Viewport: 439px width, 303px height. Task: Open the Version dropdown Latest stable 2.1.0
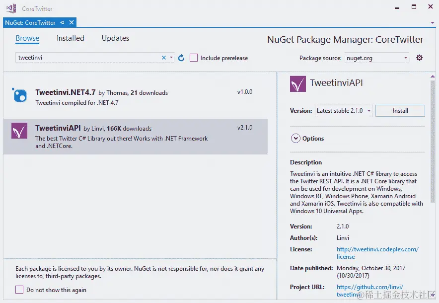[344, 111]
